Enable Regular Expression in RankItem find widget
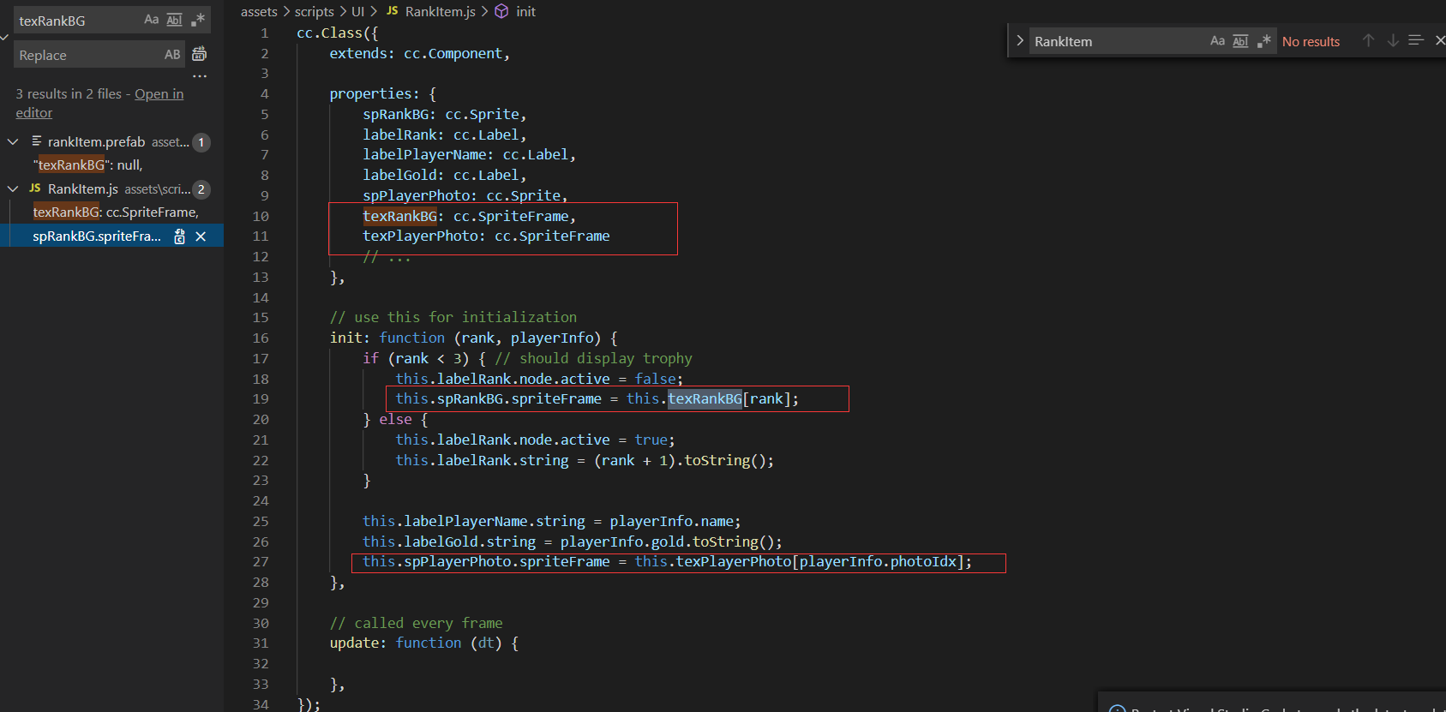The height and width of the screenshot is (712, 1446). click(x=1263, y=41)
